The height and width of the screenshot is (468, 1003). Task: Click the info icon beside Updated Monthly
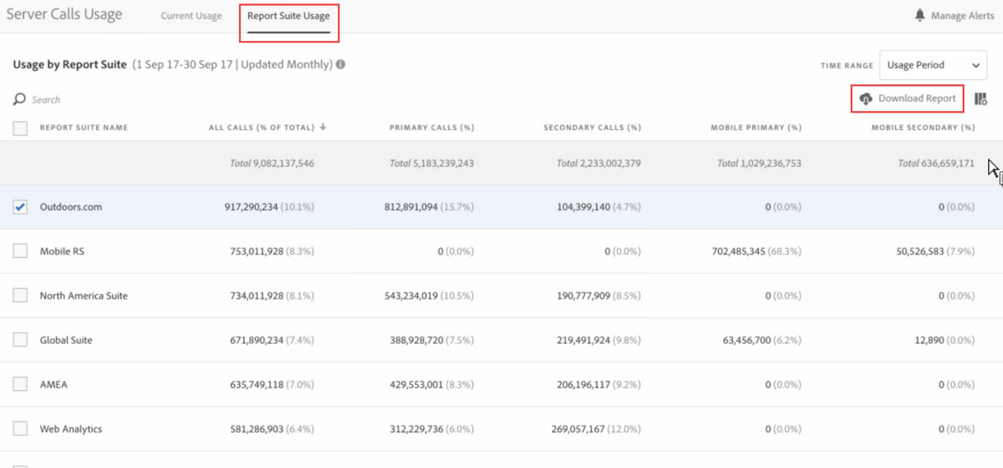[341, 65]
